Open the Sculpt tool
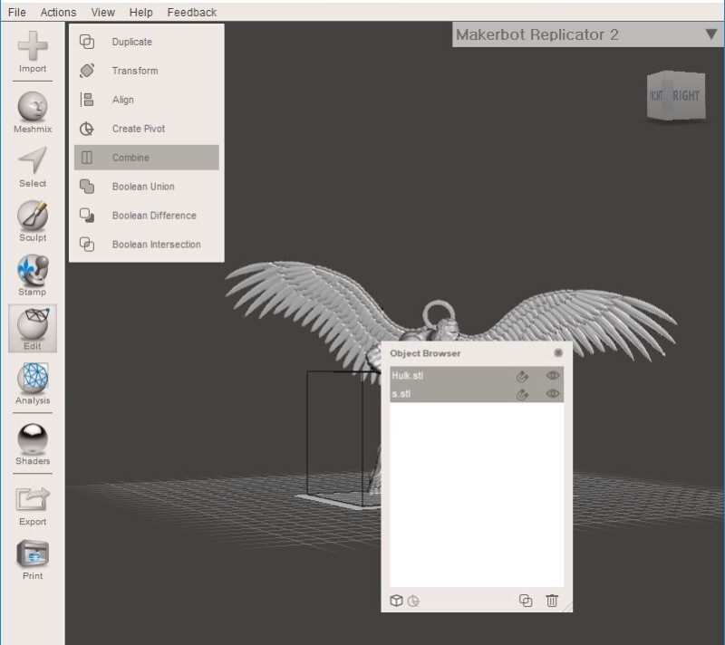The height and width of the screenshot is (645, 725). tap(33, 221)
